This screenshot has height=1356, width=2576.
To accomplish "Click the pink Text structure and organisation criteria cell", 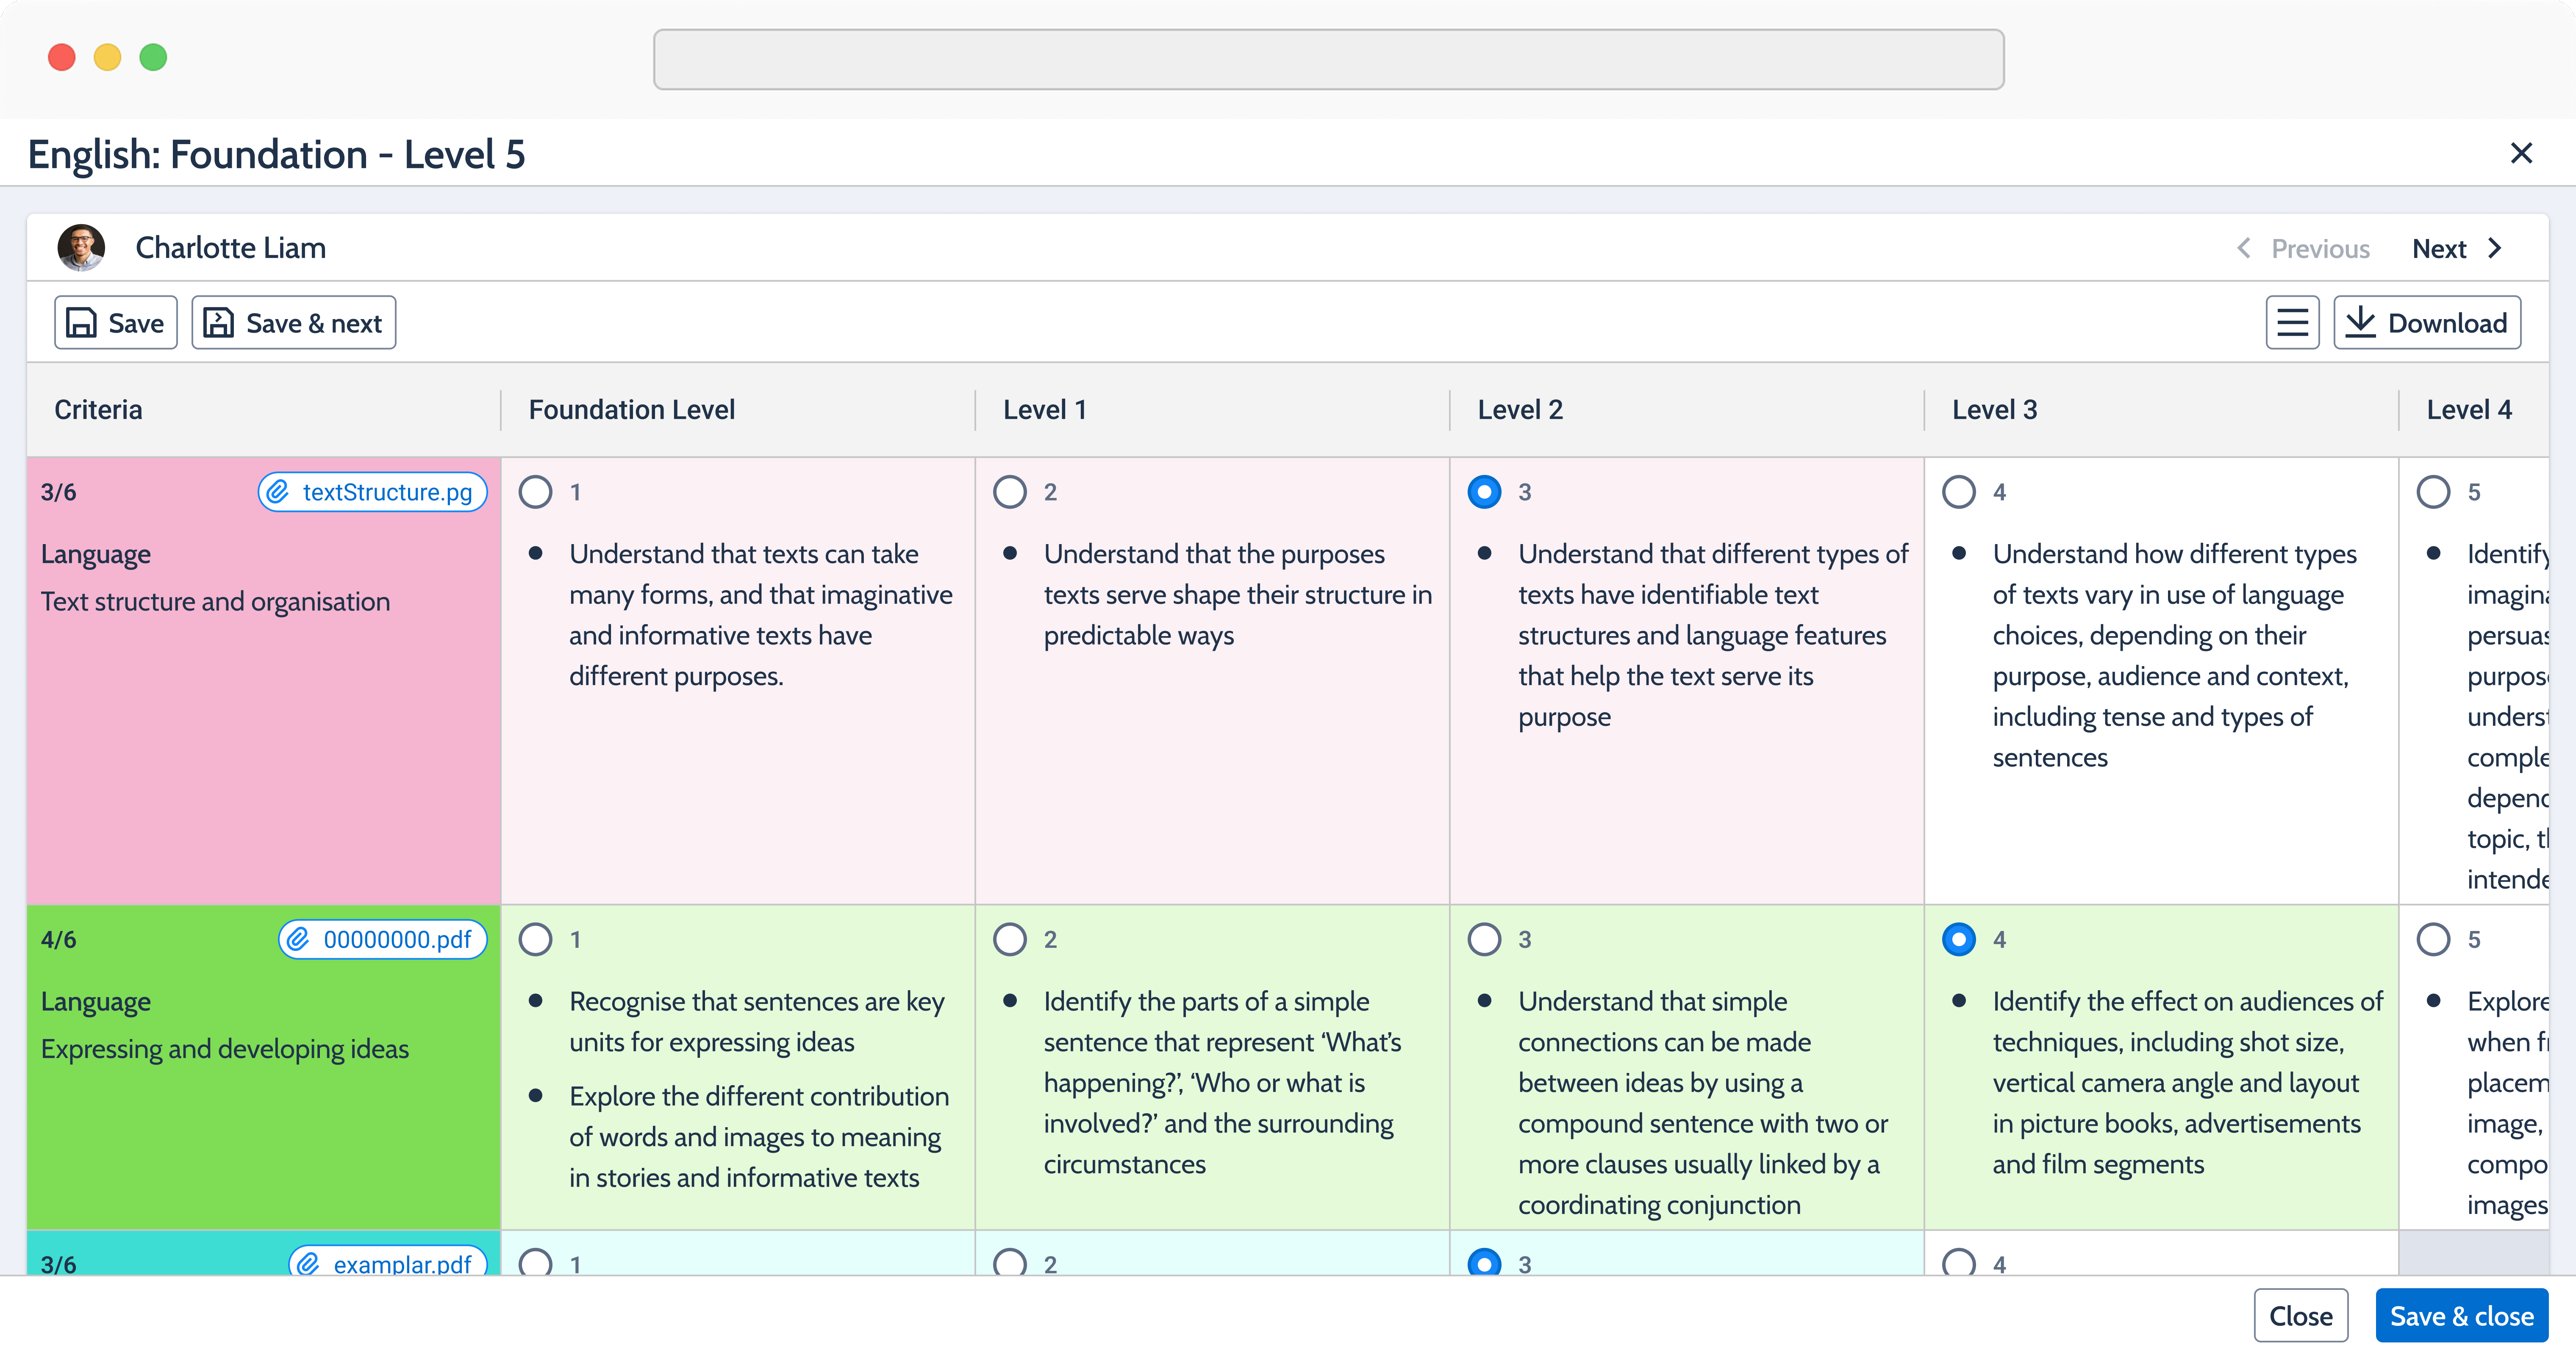I will (264, 681).
